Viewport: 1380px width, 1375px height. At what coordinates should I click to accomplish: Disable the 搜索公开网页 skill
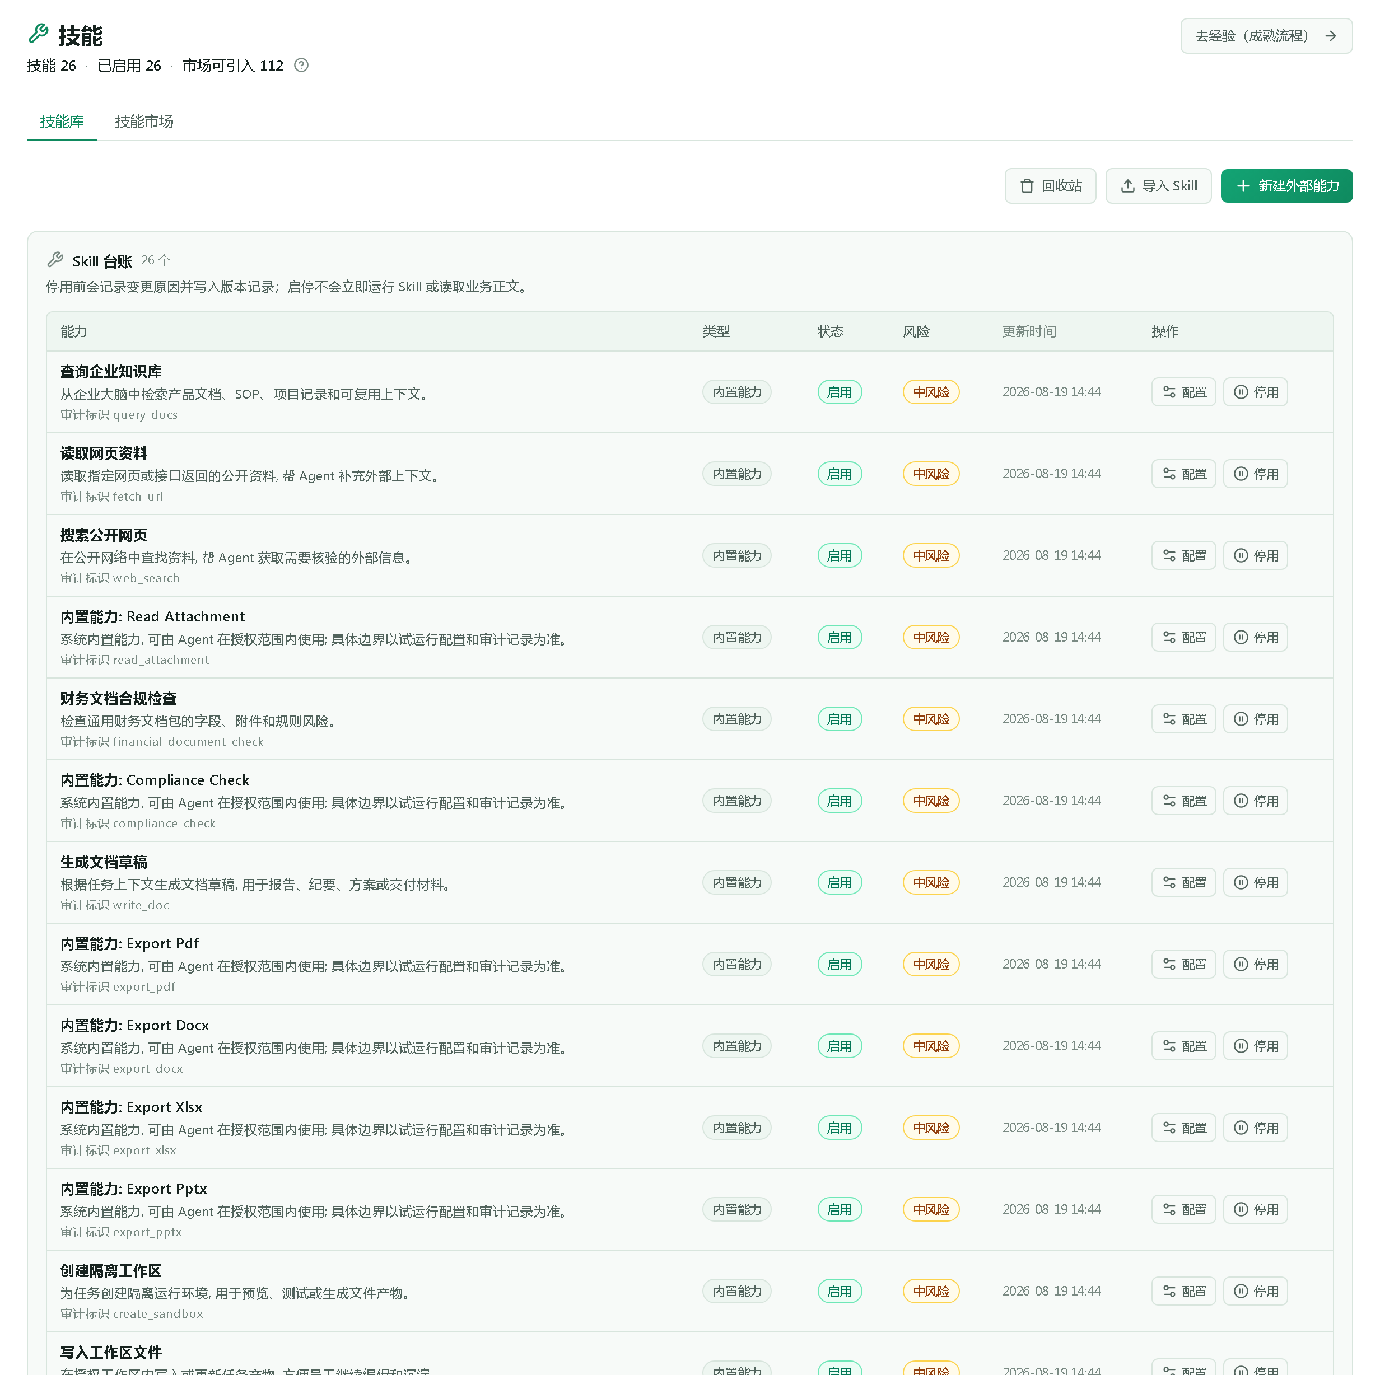(1255, 555)
